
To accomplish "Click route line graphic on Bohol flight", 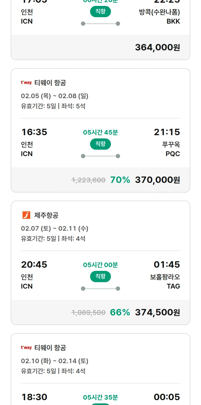I will point(100,289).
